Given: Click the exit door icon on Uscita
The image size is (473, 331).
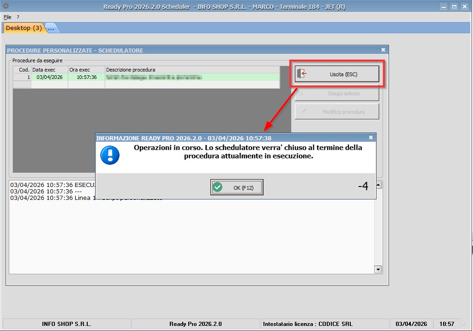Looking at the screenshot, I should [x=302, y=73].
